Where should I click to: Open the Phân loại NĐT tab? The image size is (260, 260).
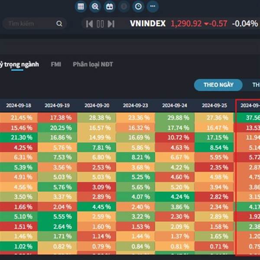93,64
